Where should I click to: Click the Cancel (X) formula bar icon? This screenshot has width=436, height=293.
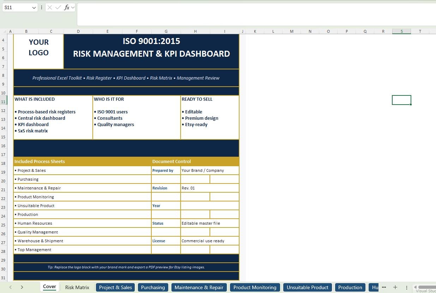[x=50, y=7]
